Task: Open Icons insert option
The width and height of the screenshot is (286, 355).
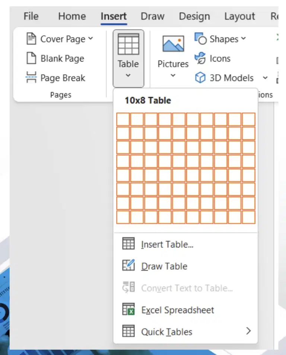Action: click(x=212, y=58)
